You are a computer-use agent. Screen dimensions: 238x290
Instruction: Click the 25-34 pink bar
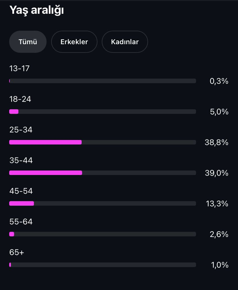tap(45, 142)
